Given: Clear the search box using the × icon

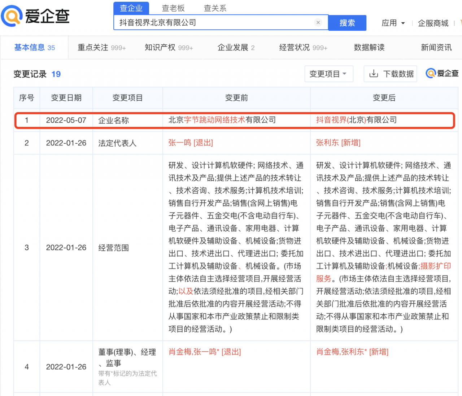Looking at the screenshot, I should [x=318, y=22].
